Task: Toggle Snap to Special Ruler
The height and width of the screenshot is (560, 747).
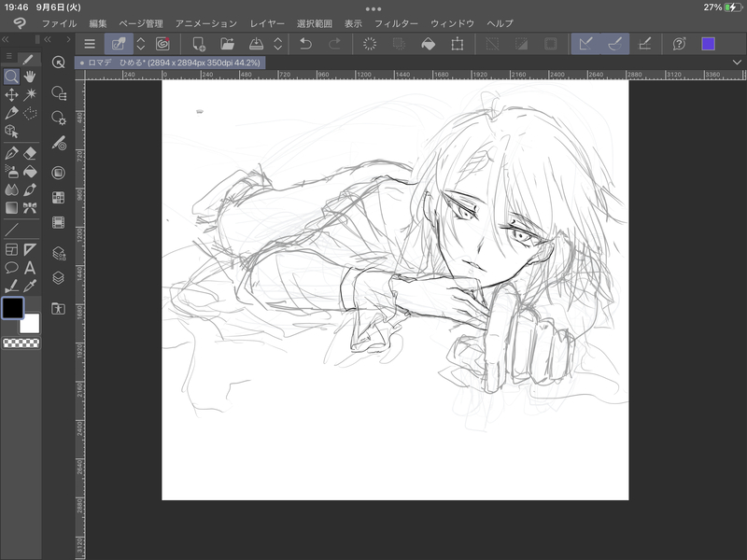Action: coord(615,44)
